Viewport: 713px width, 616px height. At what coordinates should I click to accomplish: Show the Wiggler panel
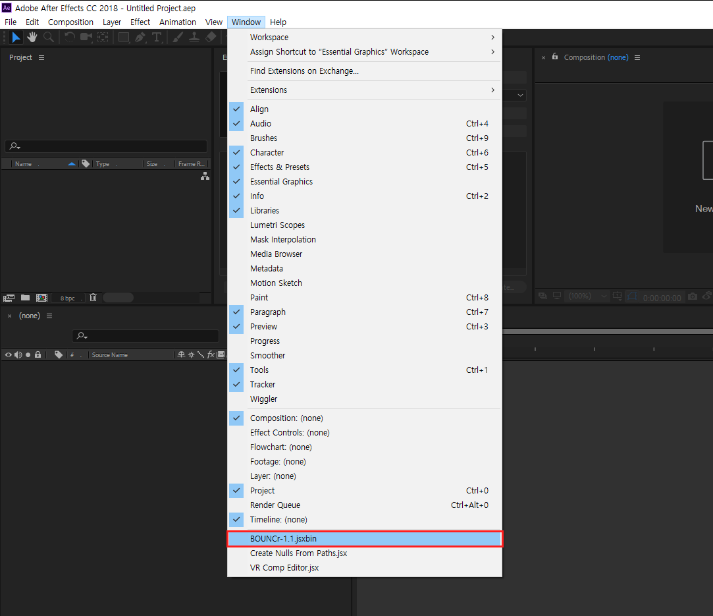[x=365, y=399]
